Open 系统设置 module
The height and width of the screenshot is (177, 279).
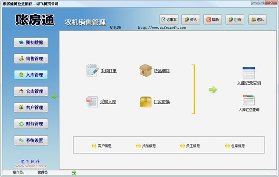(x=31, y=140)
